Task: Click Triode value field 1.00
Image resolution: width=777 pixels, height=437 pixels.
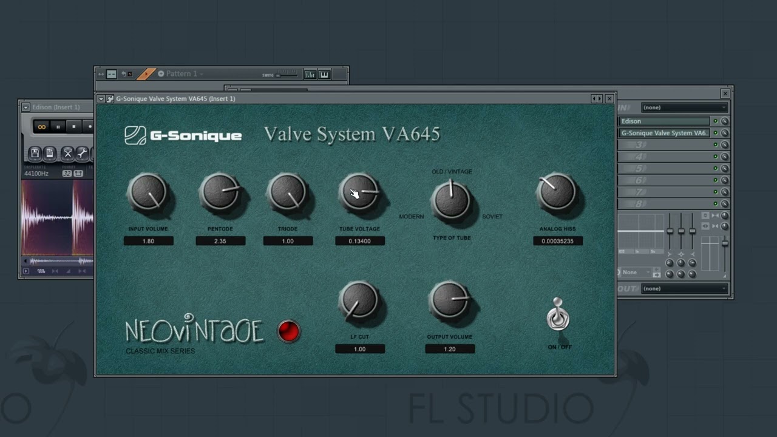Action: pyautogui.click(x=288, y=241)
